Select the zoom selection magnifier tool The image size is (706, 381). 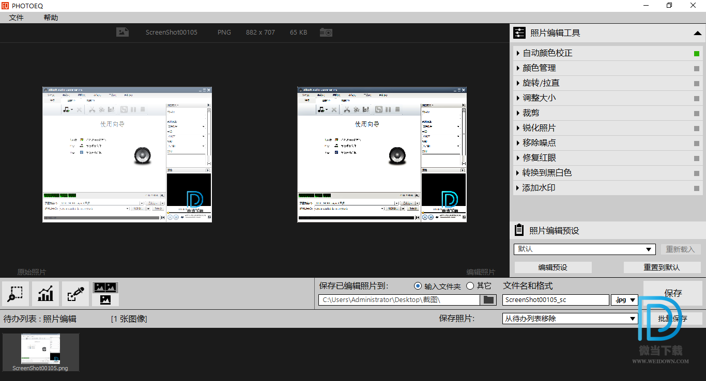[x=16, y=294]
